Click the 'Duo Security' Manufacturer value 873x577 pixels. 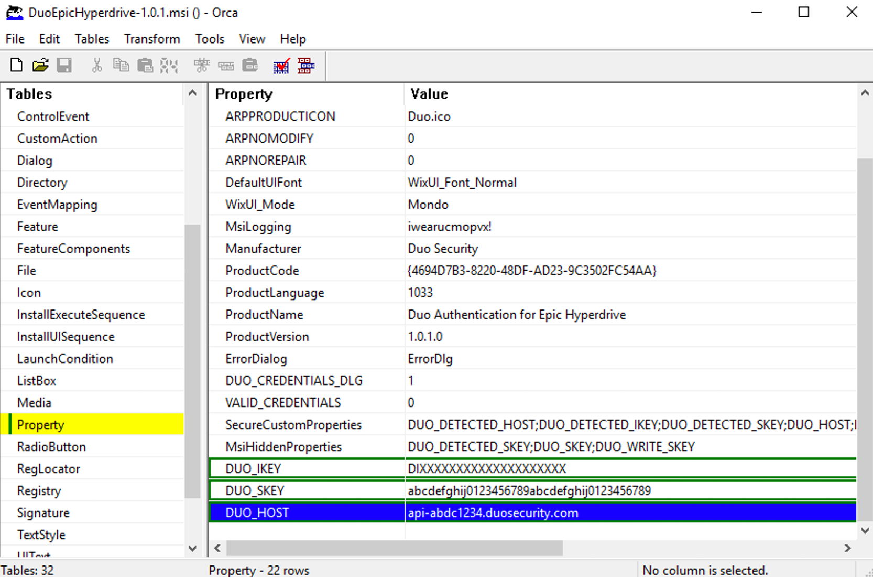click(443, 249)
